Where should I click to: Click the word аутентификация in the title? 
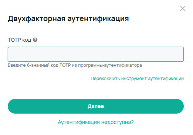coord(98,19)
